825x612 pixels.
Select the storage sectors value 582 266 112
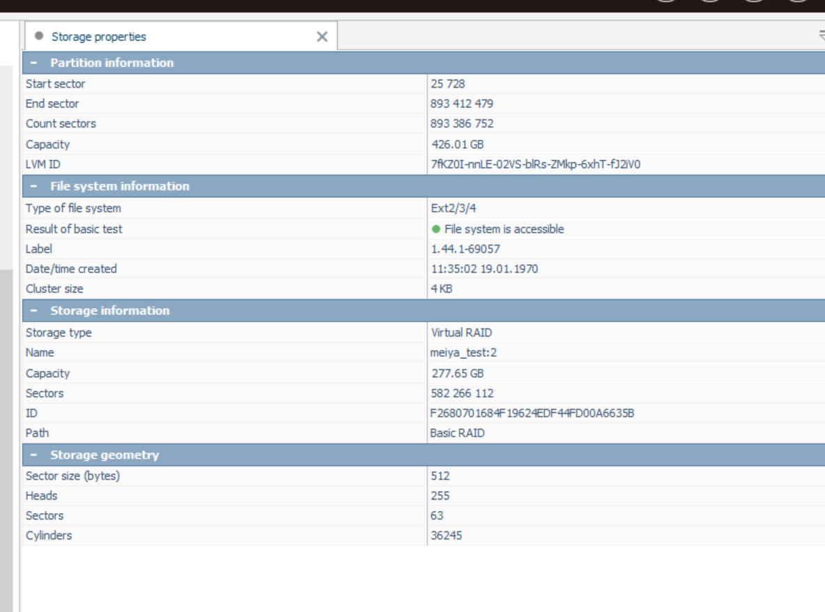[x=462, y=393]
